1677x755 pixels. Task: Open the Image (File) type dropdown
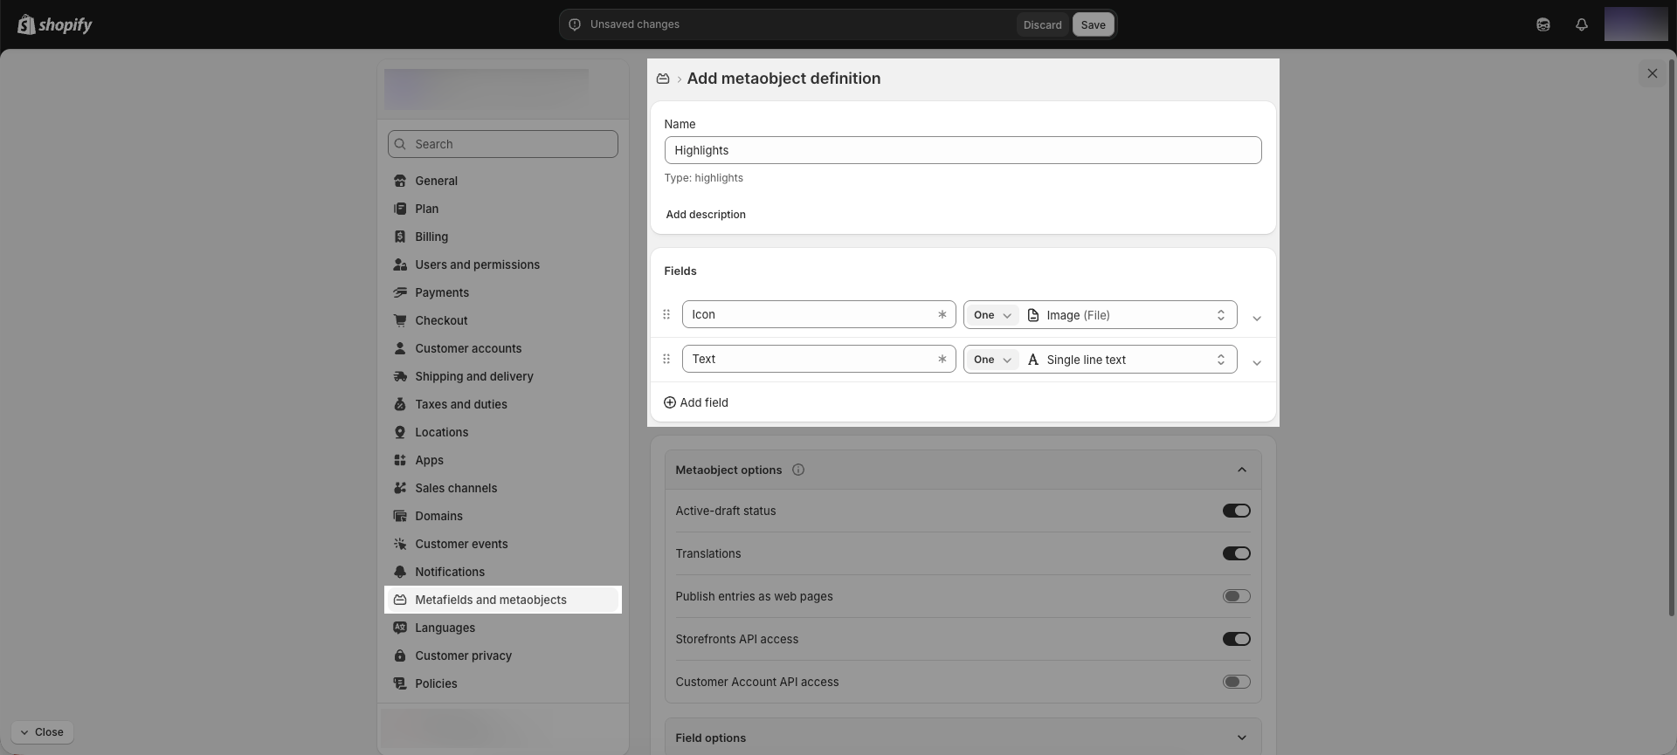click(1127, 315)
